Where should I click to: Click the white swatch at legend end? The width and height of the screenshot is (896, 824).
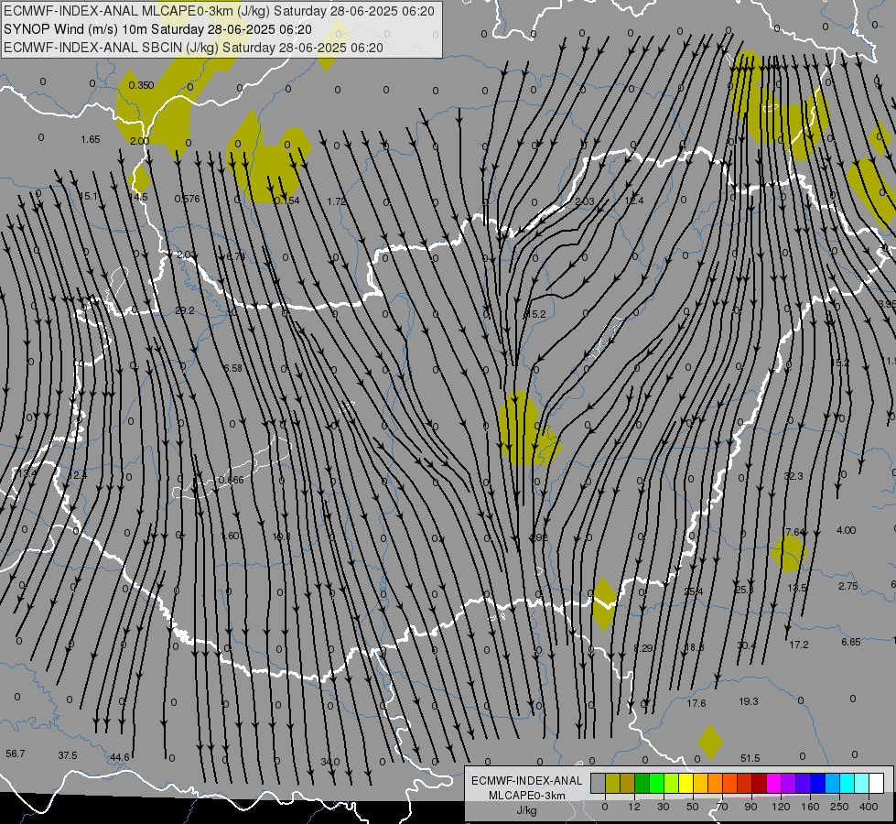tap(877, 784)
